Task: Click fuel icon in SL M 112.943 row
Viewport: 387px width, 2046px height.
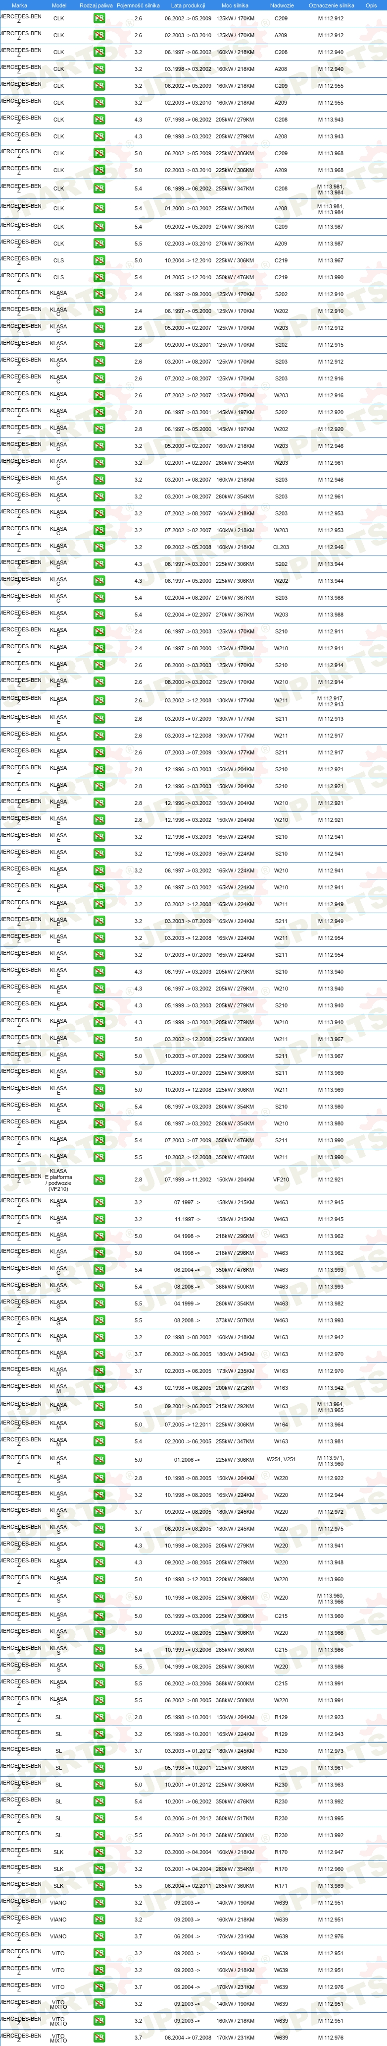Action: [98, 1734]
